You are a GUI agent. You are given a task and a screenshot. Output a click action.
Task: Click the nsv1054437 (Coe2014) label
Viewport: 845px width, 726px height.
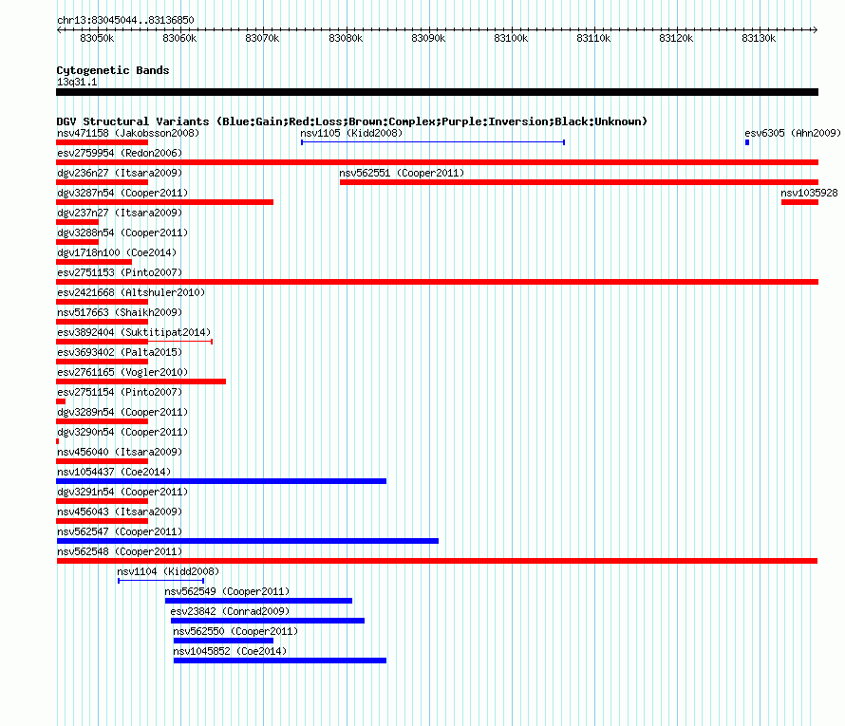click(x=114, y=472)
